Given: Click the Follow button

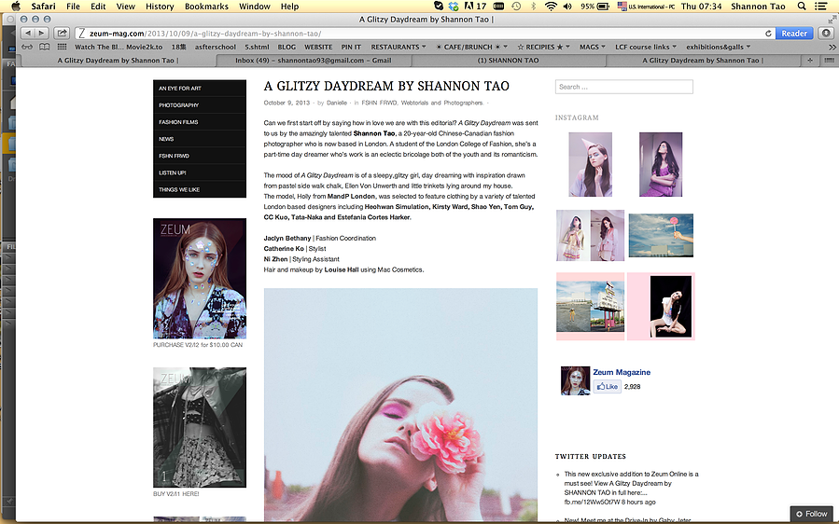Looking at the screenshot, I should pos(811,514).
